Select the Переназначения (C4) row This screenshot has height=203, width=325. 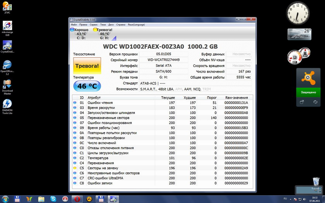(161, 163)
